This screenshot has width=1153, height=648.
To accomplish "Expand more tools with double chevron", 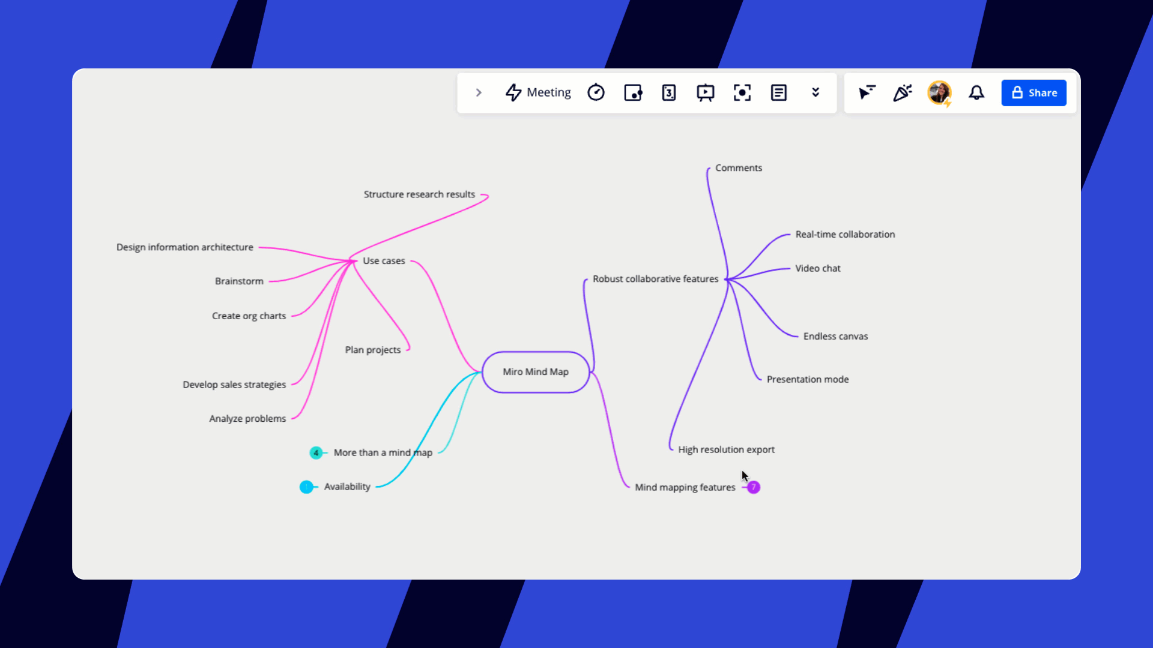I will [816, 92].
